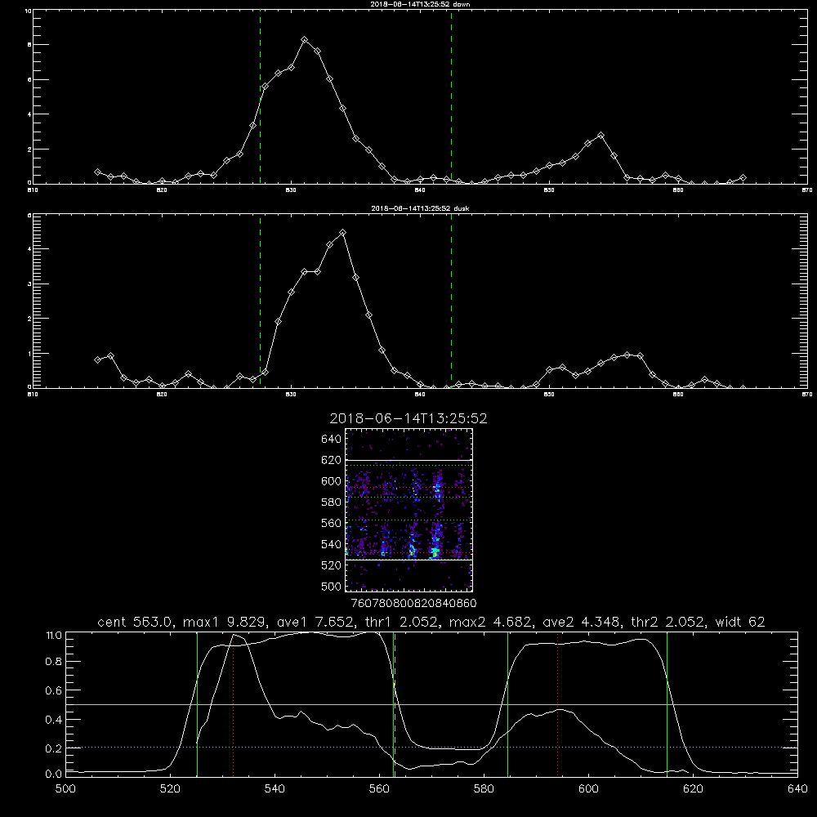
Task: Click the solid horizontal 0.5 line in bottom plot
Action: coord(431,704)
